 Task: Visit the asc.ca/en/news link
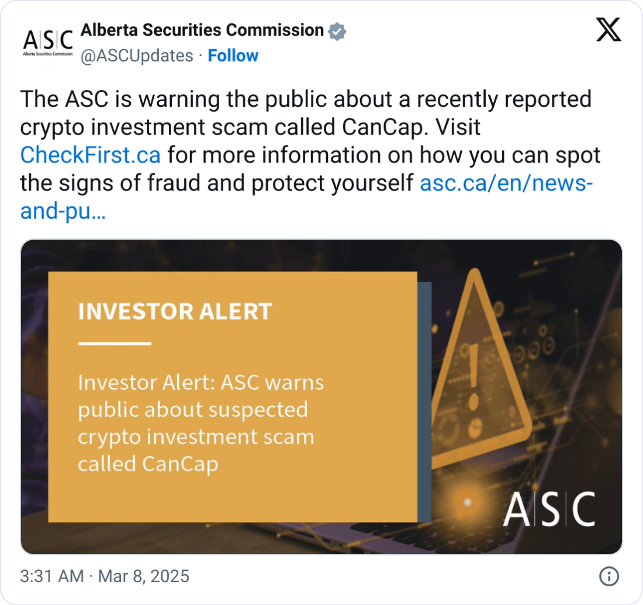point(506,184)
